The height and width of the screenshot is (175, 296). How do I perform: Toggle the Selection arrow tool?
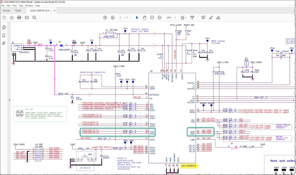[x=137, y=17]
